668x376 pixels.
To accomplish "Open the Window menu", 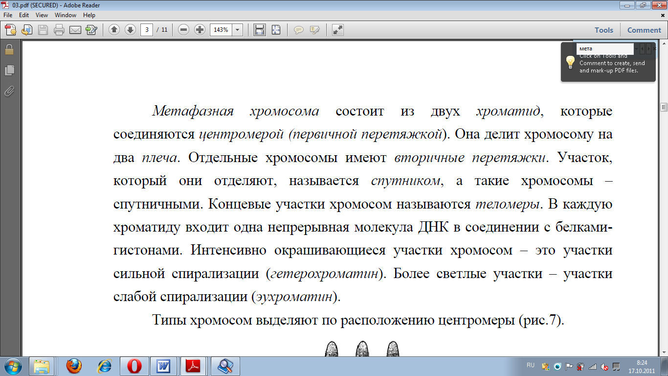I will coord(66,15).
